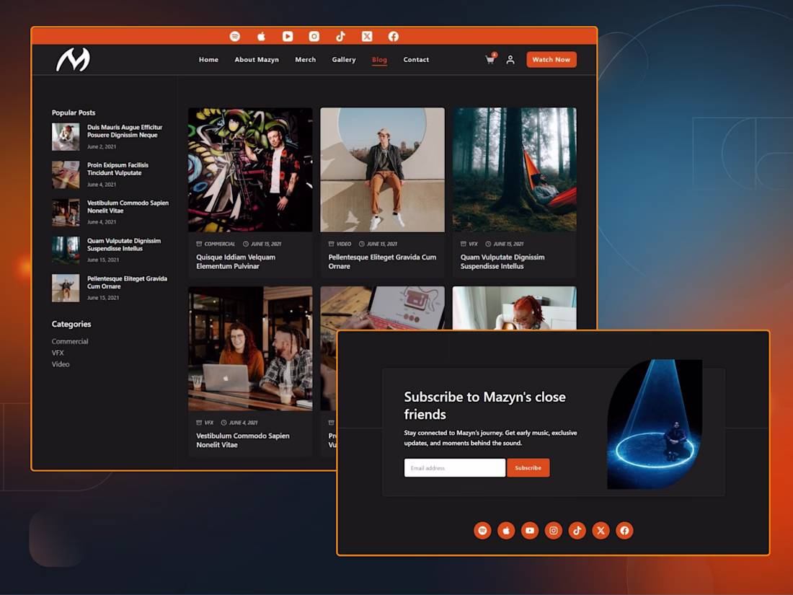Click thumbnail beside popular Quam Vulputate post

[66, 250]
